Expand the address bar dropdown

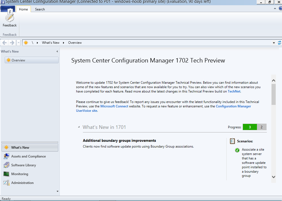coord(274,43)
